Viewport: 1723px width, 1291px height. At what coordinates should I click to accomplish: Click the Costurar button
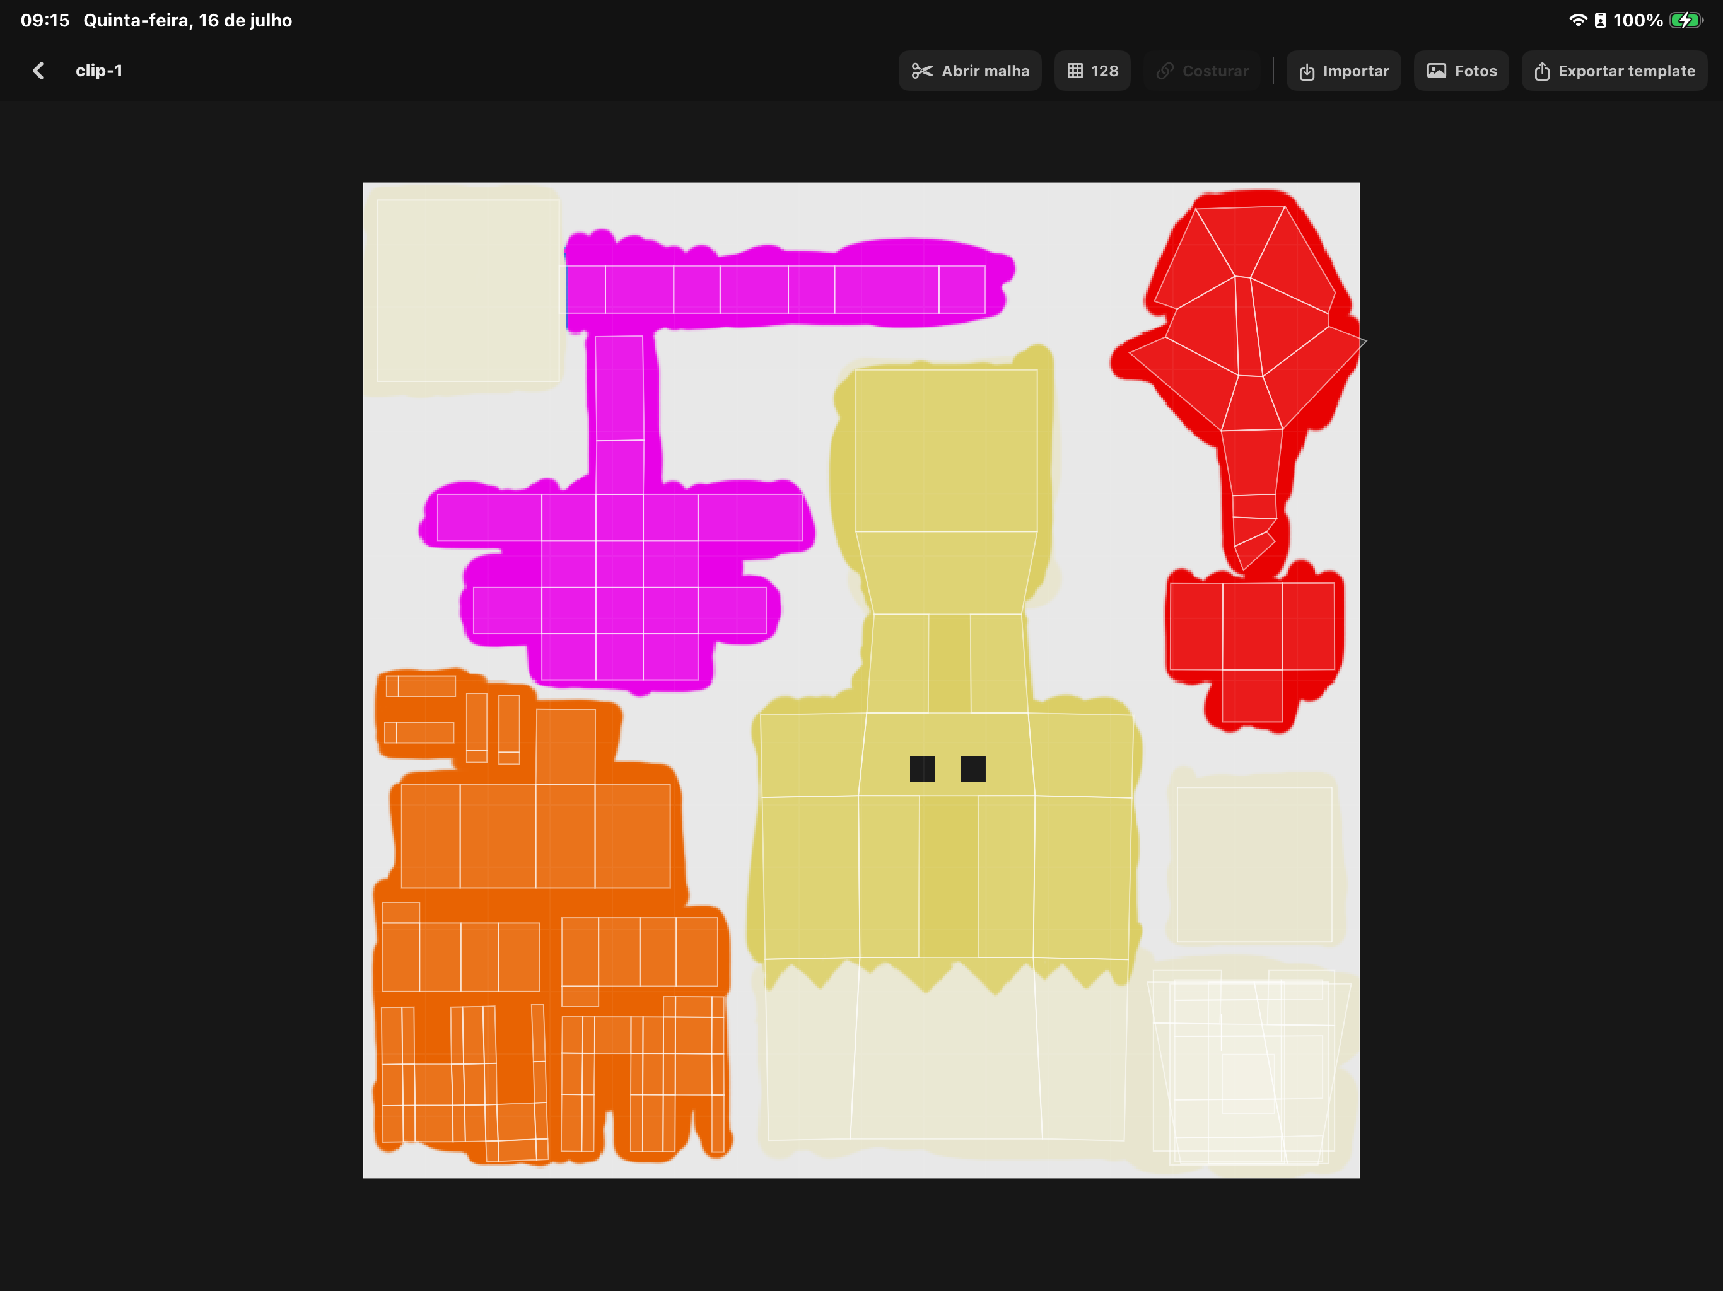tap(1202, 71)
